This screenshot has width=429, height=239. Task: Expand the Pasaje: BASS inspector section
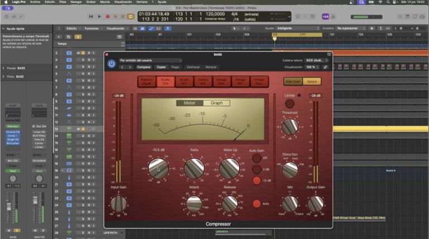coord(3,68)
